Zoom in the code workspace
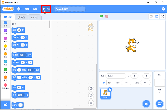Image resolution: width=167 pixels, height=110 pixels. coord(91,89)
